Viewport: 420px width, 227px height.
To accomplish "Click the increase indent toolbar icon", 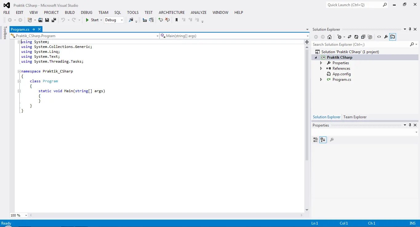I will 151,20.
